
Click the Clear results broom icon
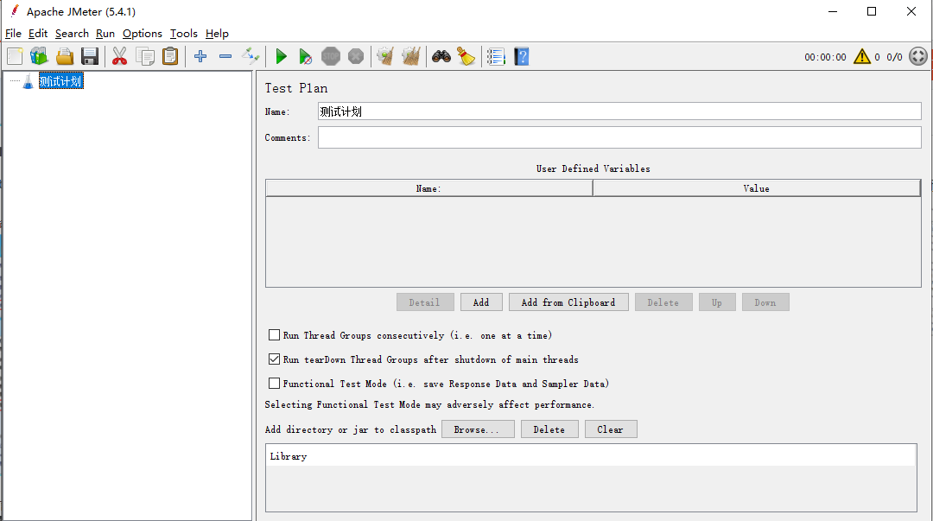coord(385,56)
